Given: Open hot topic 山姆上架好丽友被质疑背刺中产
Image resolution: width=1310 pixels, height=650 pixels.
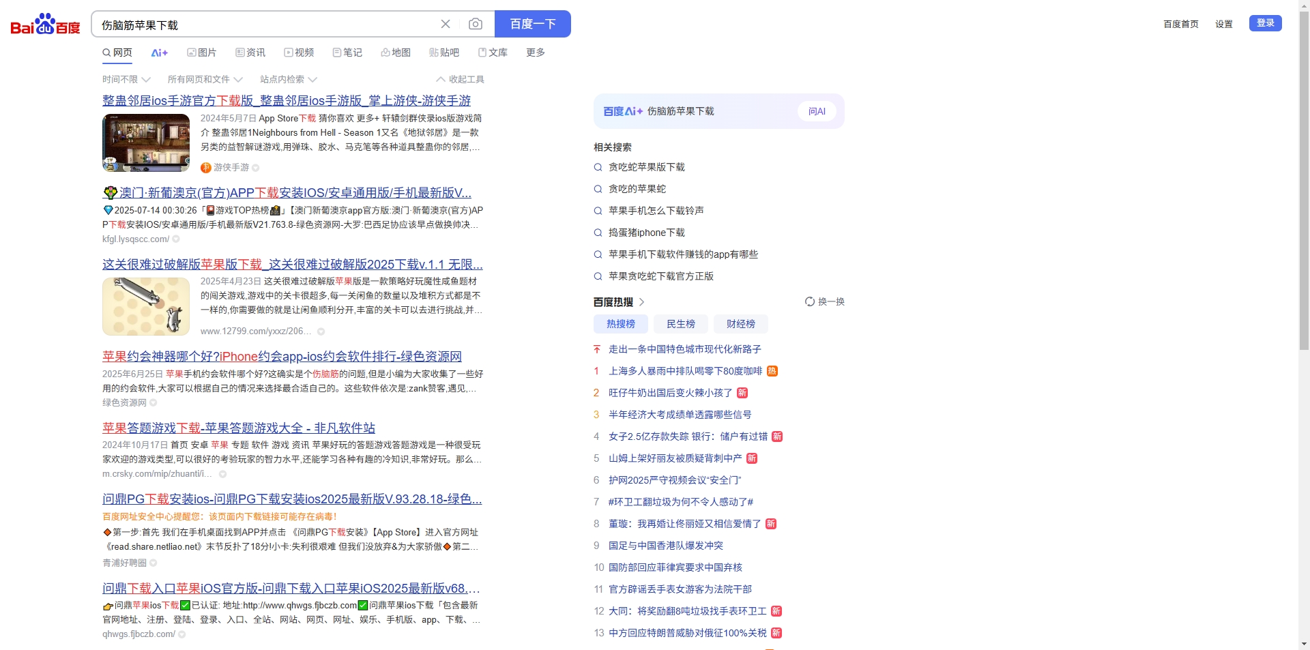Looking at the screenshot, I should tap(675, 458).
